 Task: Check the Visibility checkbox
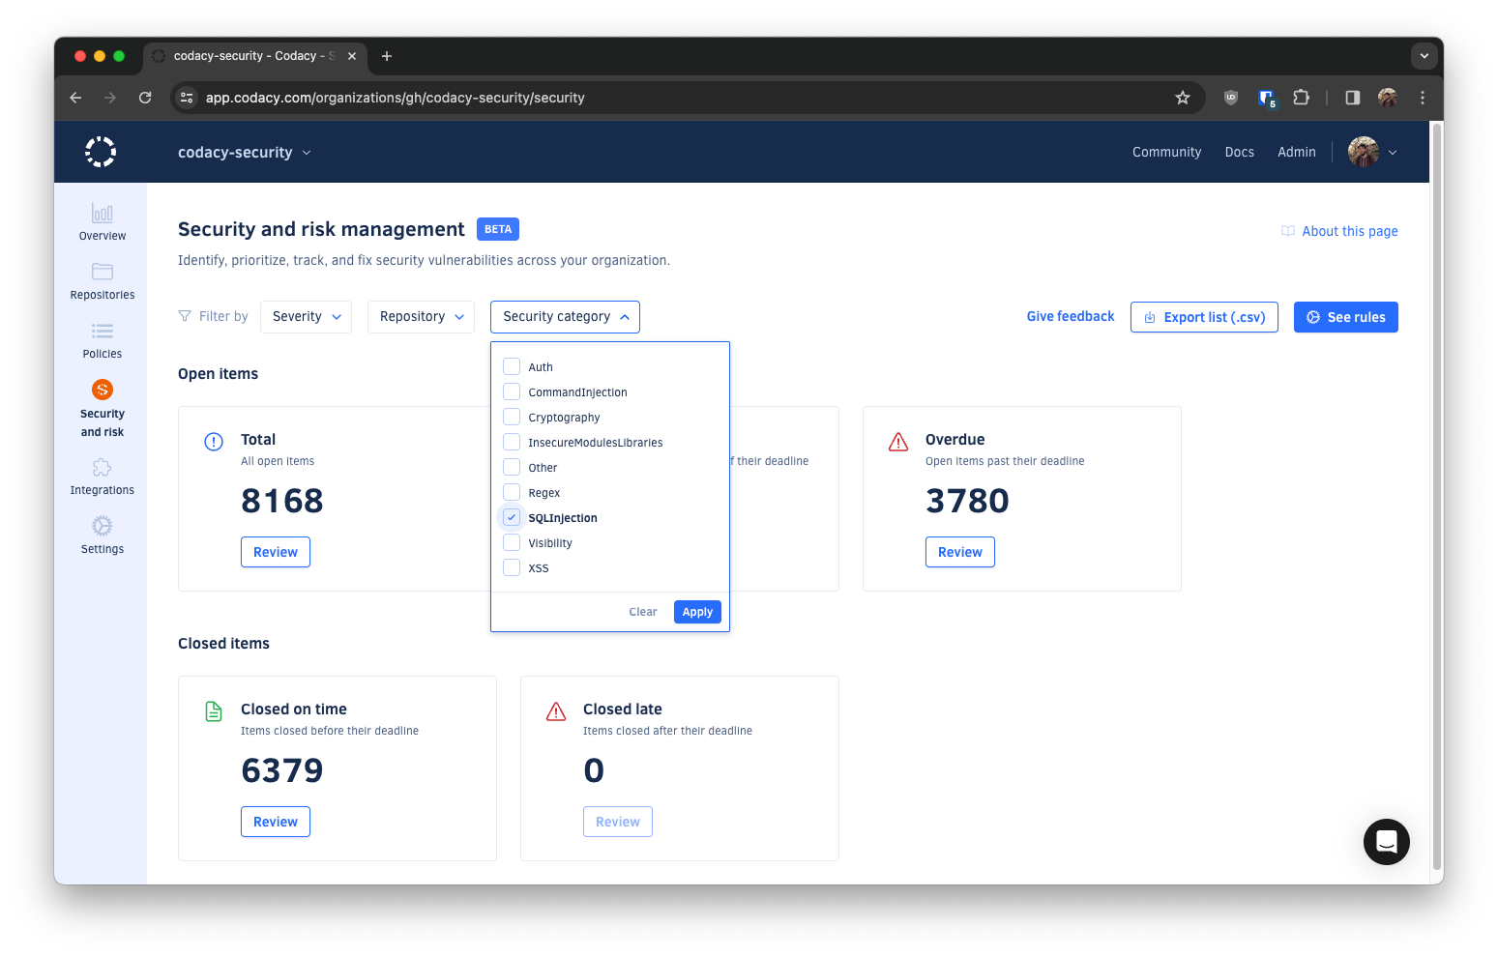pyautogui.click(x=512, y=542)
